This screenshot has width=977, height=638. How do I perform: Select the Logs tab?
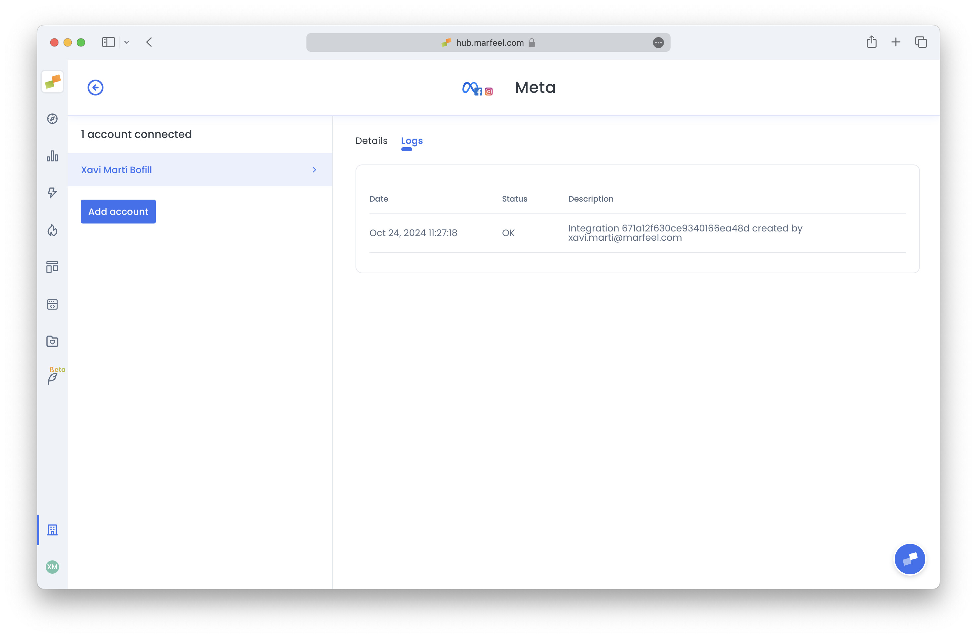[x=411, y=140]
